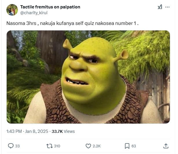Show the 33 replies count

pos(17,146)
